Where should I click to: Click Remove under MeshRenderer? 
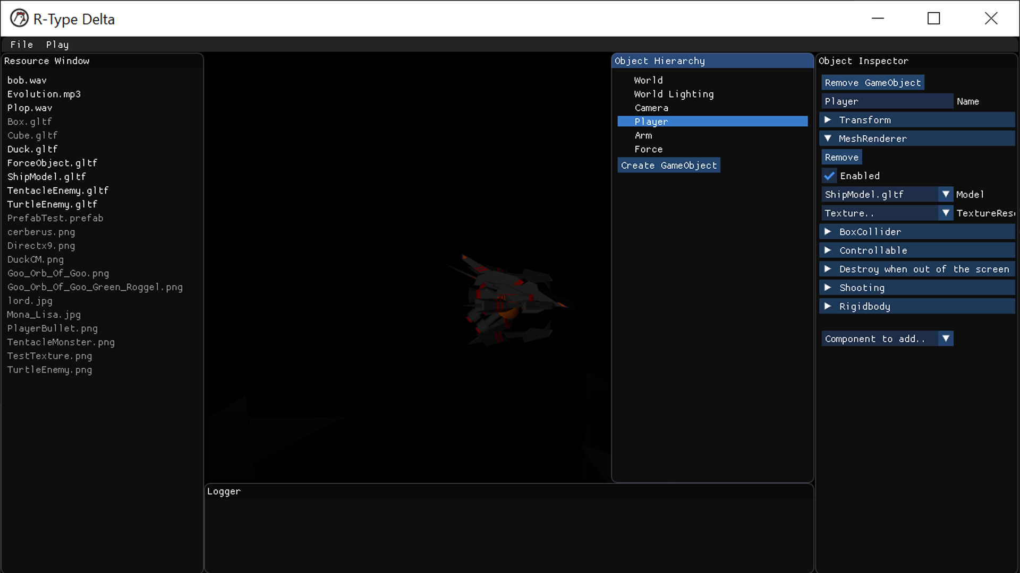tap(841, 157)
